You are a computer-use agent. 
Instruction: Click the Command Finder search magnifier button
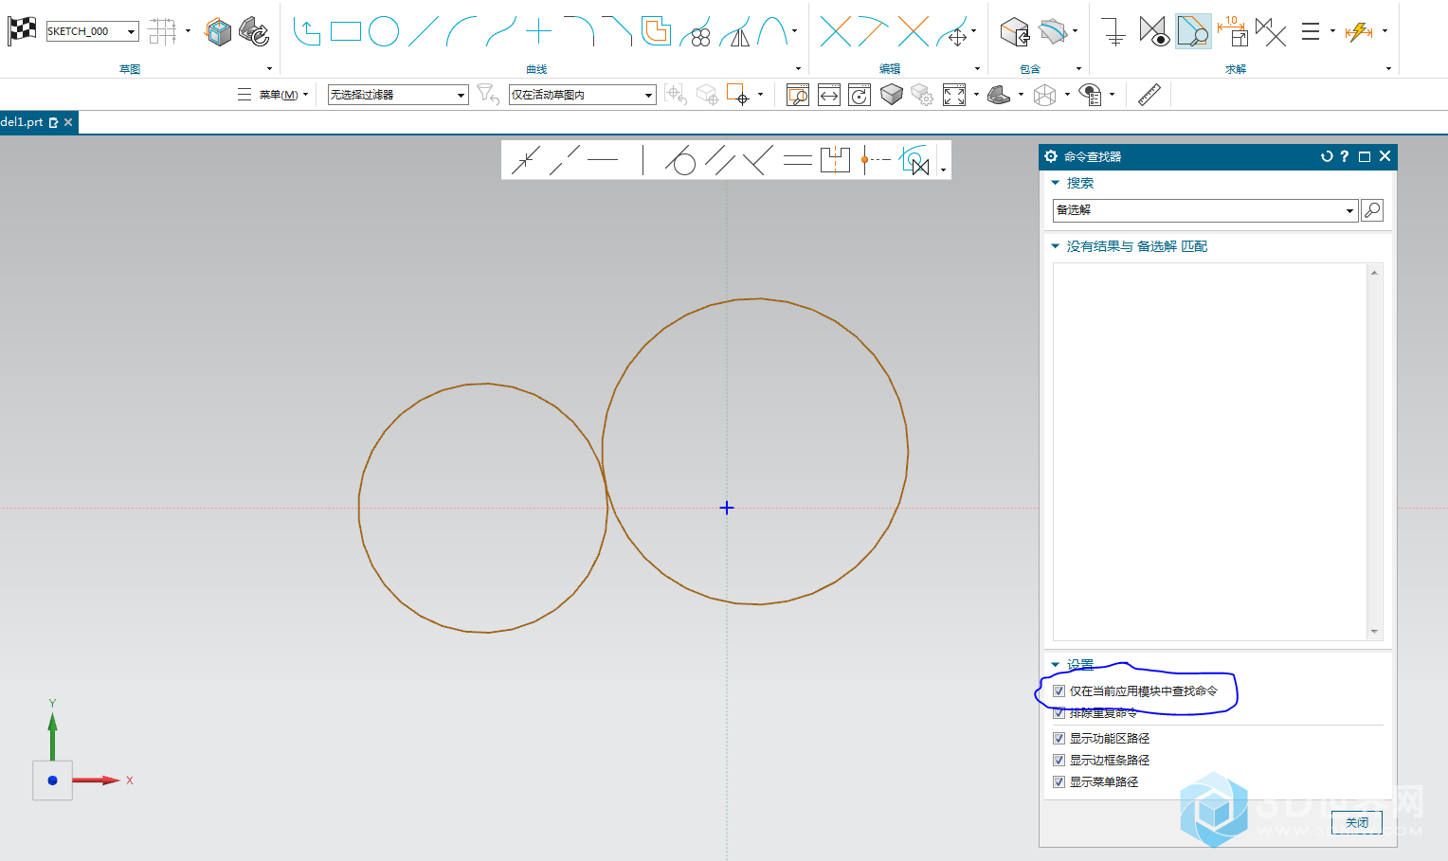coord(1372,210)
